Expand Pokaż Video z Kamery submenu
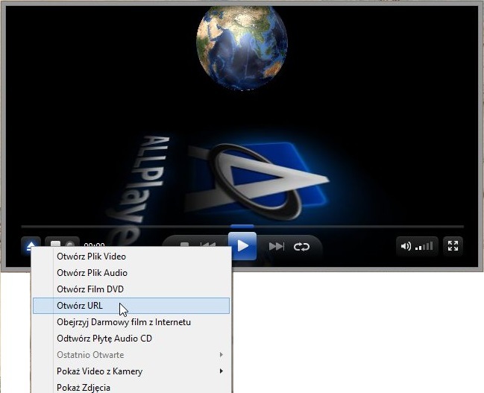The image size is (484, 393). (131, 371)
